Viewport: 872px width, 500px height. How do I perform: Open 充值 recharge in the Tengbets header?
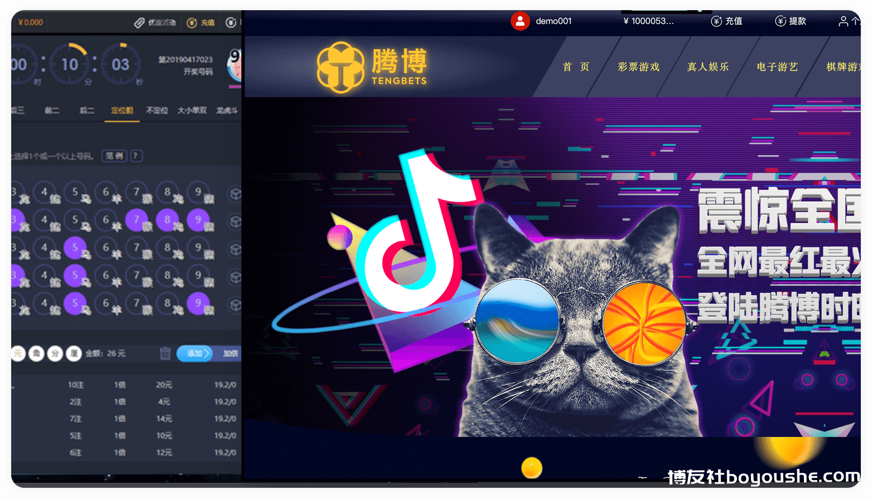tap(727, 21)
